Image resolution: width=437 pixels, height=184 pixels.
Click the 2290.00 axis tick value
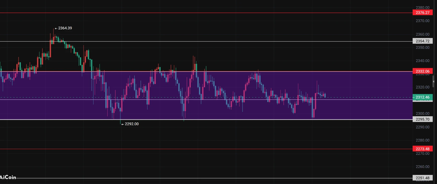point(423,127)
